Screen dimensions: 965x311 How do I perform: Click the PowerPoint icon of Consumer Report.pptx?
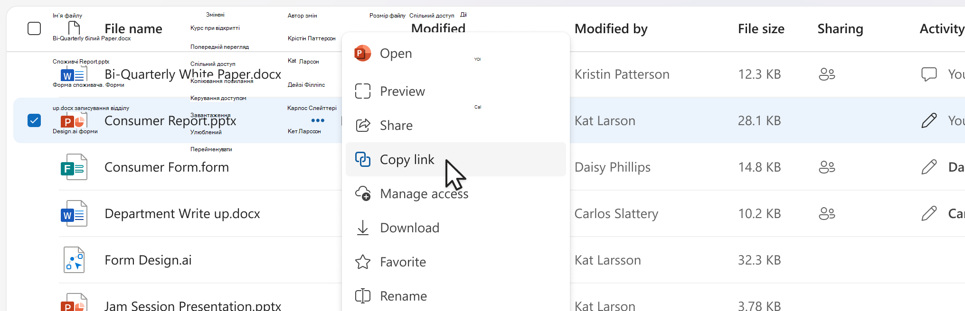tap(74, 120)
